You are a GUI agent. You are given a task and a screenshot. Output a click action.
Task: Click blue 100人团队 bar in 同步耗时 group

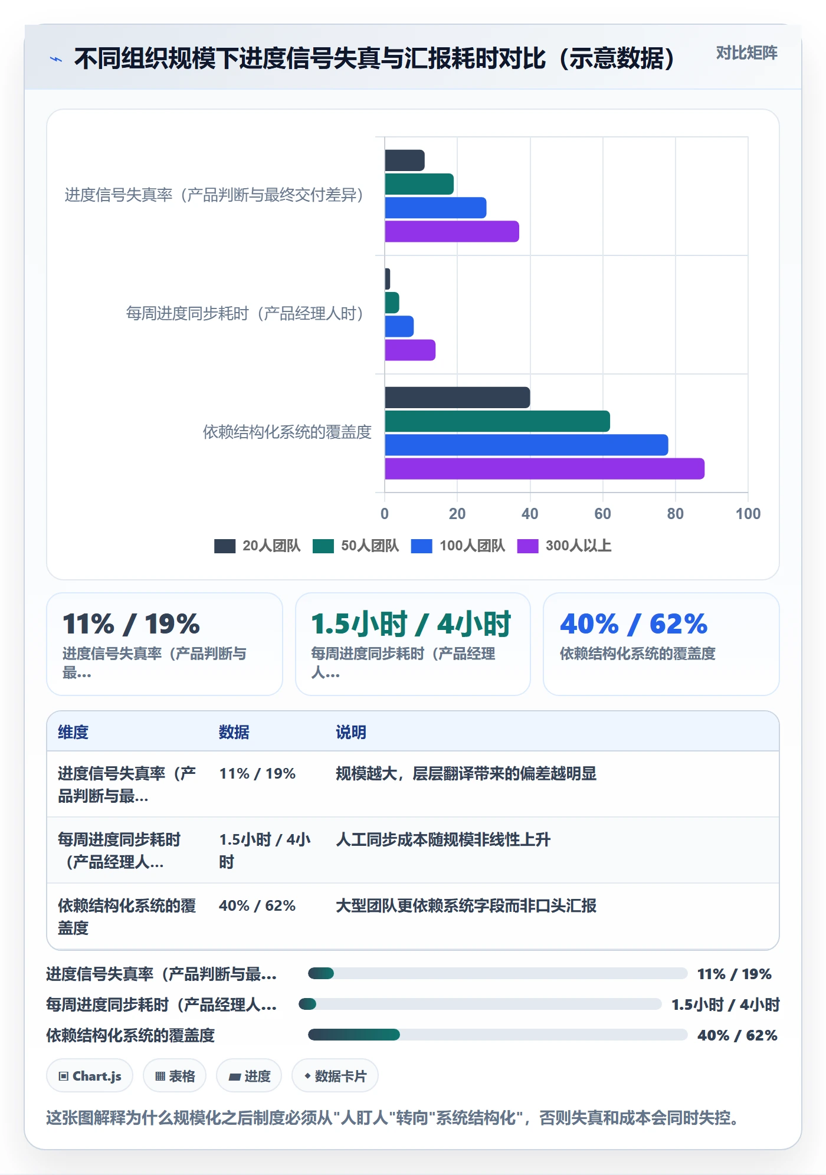pyautogui.click(x=399, y=326)
